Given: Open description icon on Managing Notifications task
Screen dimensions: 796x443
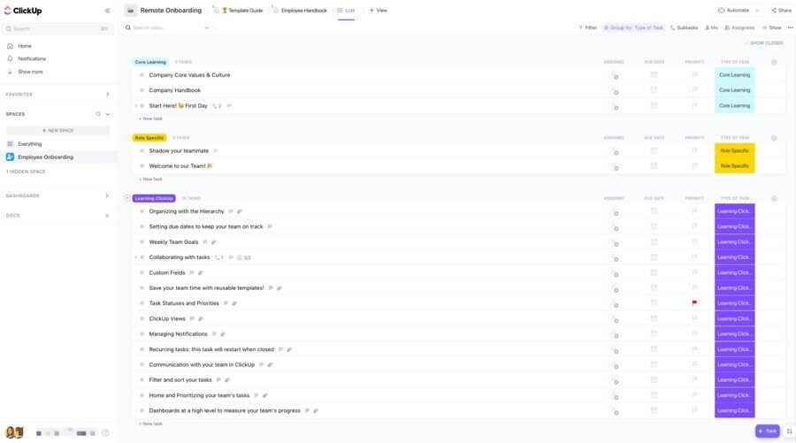Looking at the screenshot, I should point(214,334).
